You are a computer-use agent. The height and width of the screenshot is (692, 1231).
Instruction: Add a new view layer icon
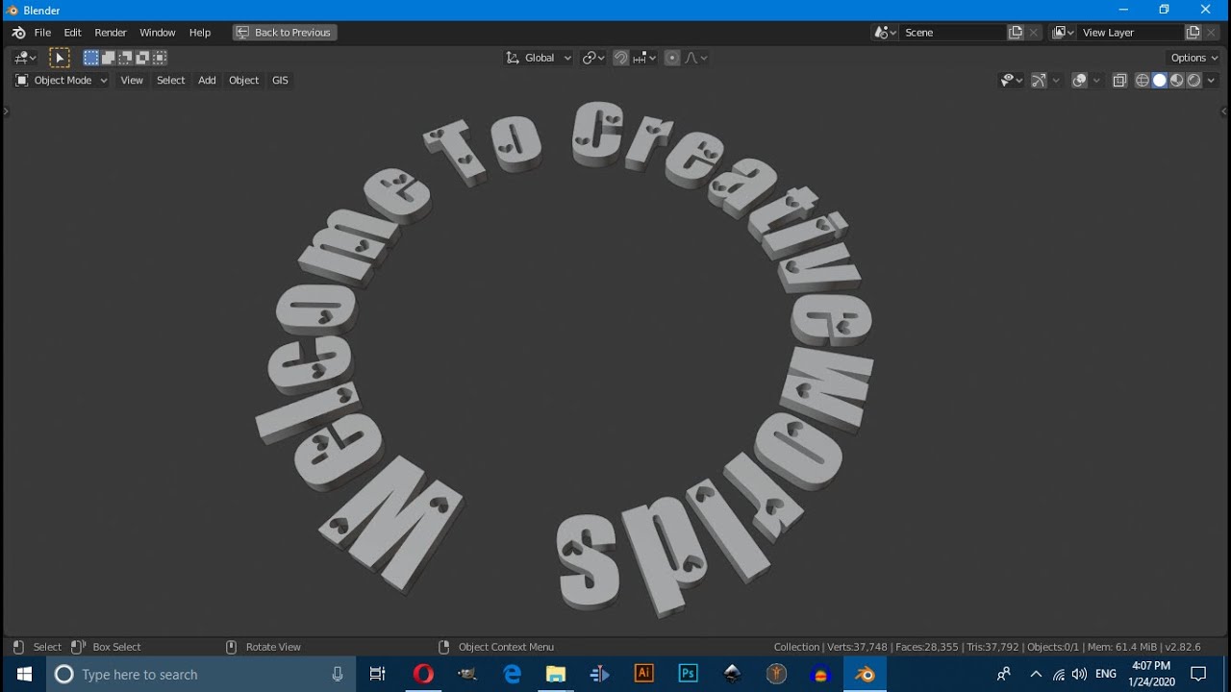pyautogui.click(x=1193, y=33)
